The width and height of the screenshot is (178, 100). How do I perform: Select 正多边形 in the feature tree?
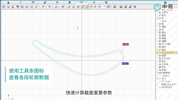166,58
